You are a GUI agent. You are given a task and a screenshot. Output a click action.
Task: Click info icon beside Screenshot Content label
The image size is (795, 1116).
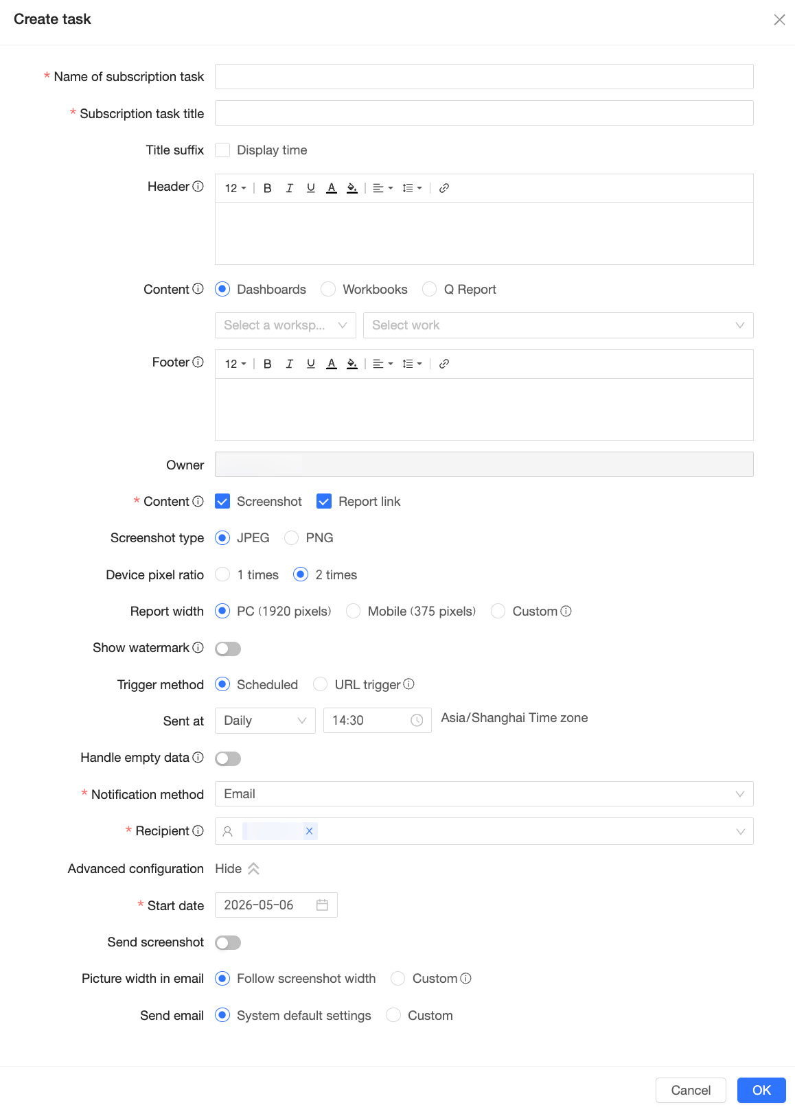tap(198, 501)
